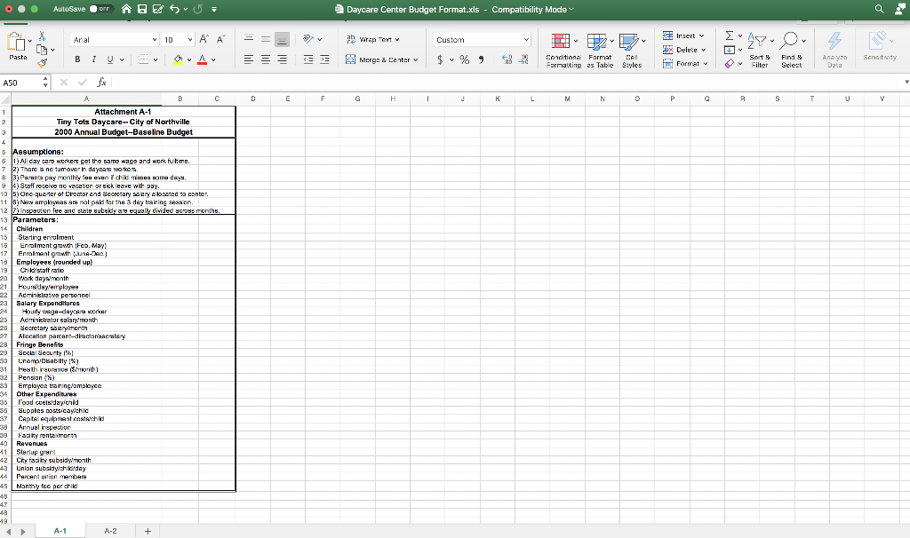Click the Fill down icon

point(730,50)
